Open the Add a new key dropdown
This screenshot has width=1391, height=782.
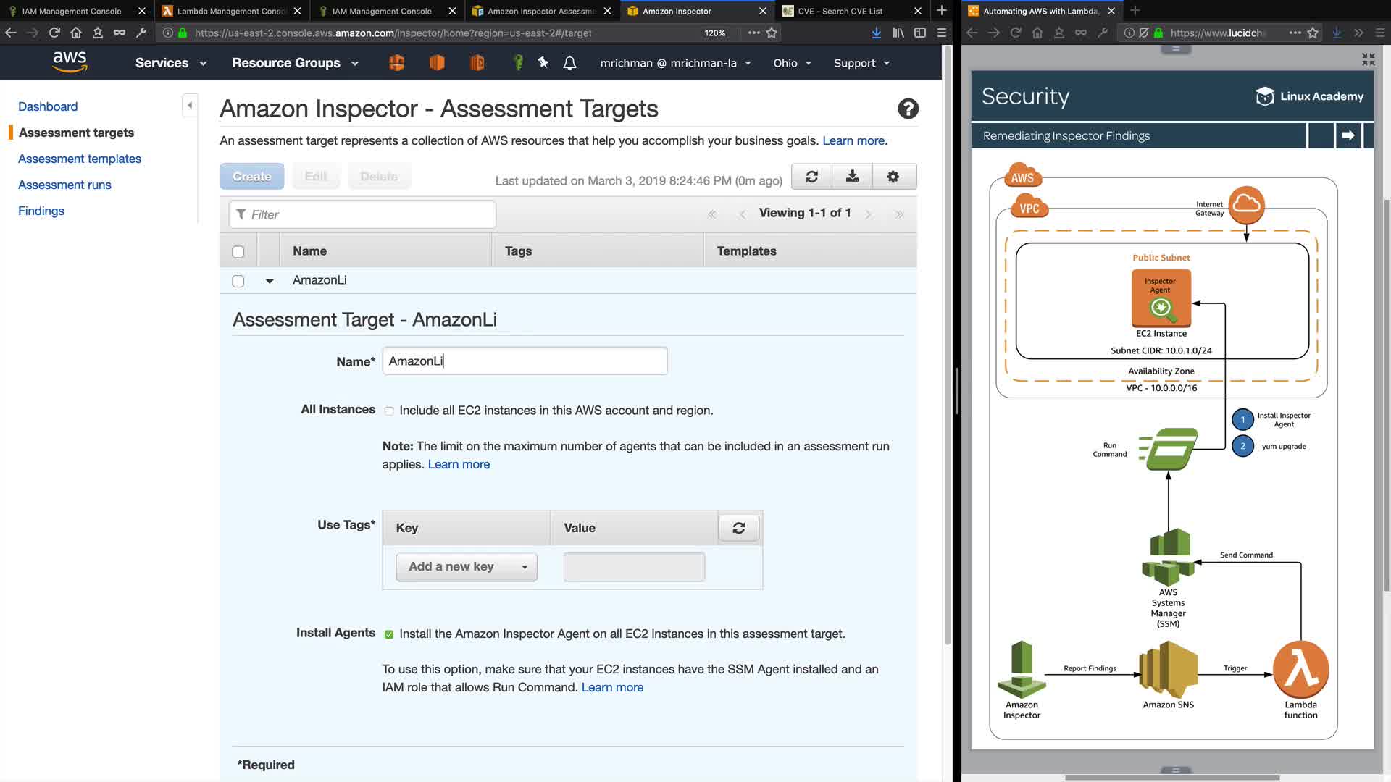(467, 567)
